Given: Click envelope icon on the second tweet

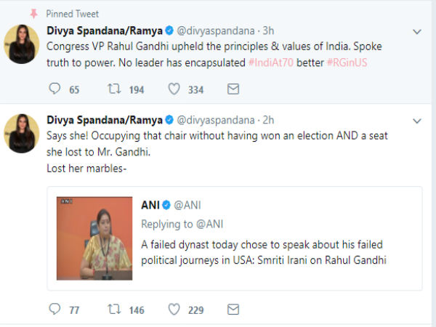Looking at the screenshot, I should point(233,310).
